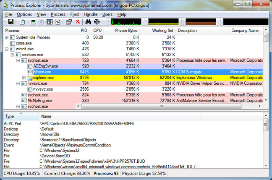Open process Properties toolbar icon
272x180 pixels.
pyautogui.click(x=69, y=22)
